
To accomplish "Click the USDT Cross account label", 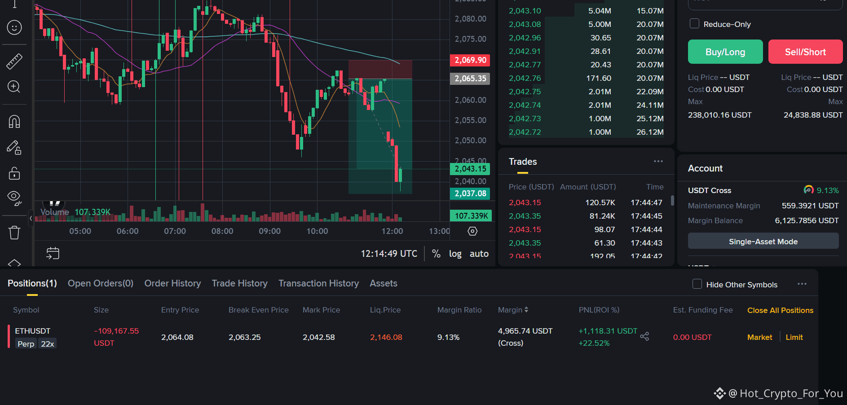I will click(710, 190).
